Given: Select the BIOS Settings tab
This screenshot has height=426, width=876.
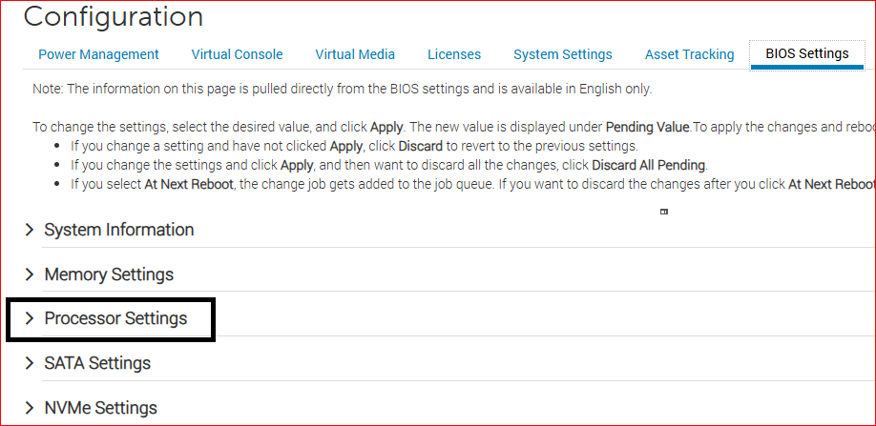Looking at the screenshot, I should (x=807, y=53).
